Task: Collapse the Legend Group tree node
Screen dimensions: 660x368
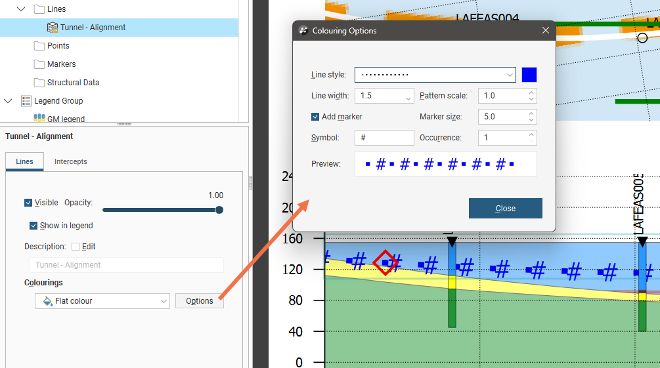Action: tap(8, 101)
